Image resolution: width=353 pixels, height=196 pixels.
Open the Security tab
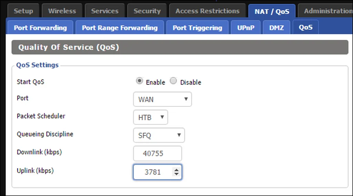click(147, 11)
